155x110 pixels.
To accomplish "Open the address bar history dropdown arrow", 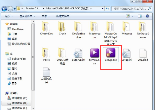I will [102, 9].
